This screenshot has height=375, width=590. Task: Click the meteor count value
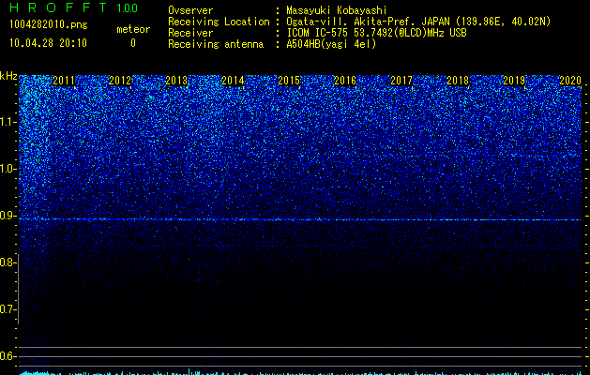pos(133,43)
